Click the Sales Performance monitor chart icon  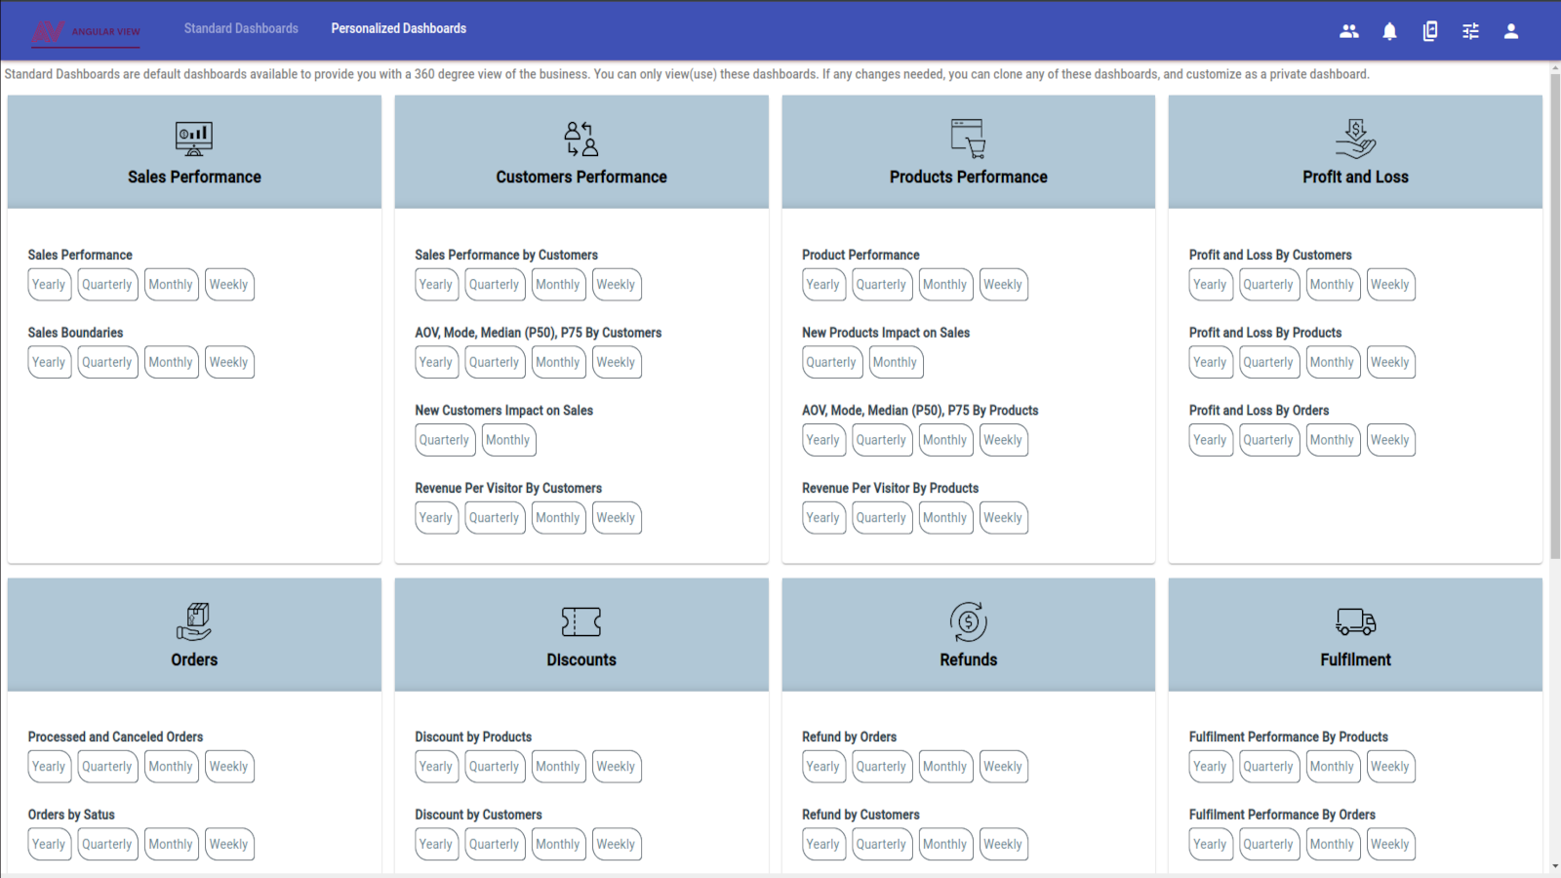[194, 139]
